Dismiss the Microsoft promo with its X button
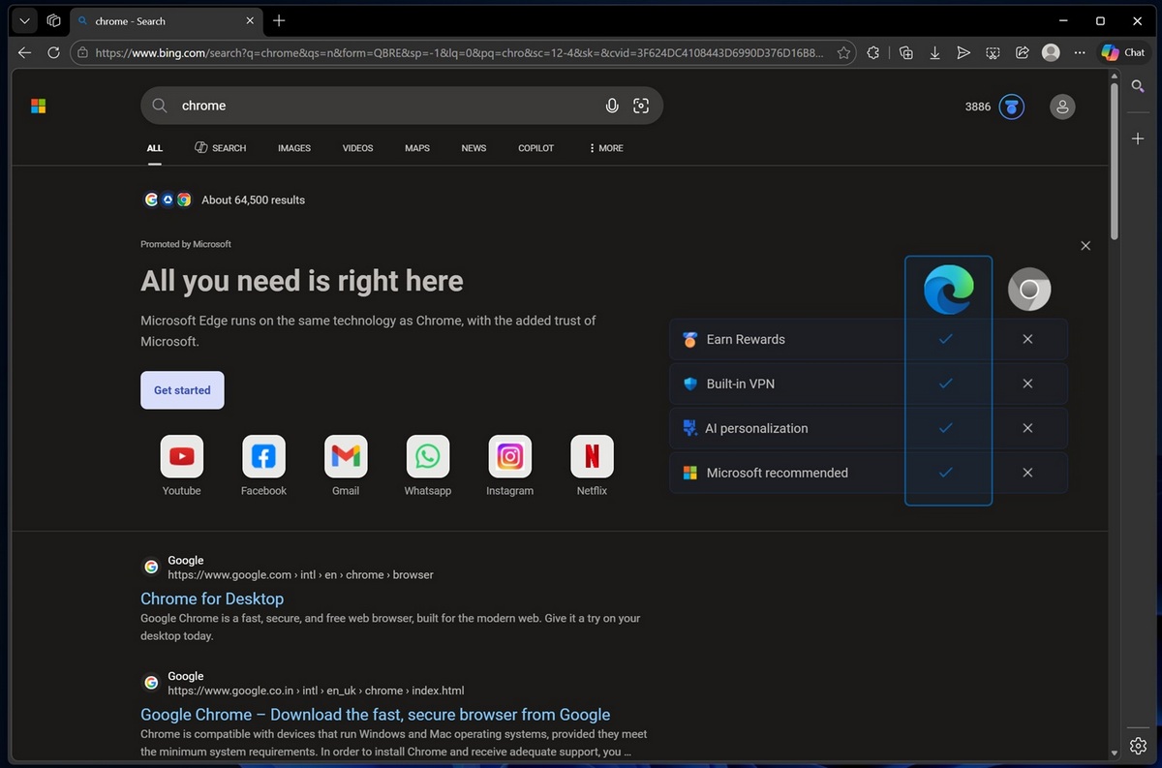This screenshot has width=1162, height=768. (1085, 245)
